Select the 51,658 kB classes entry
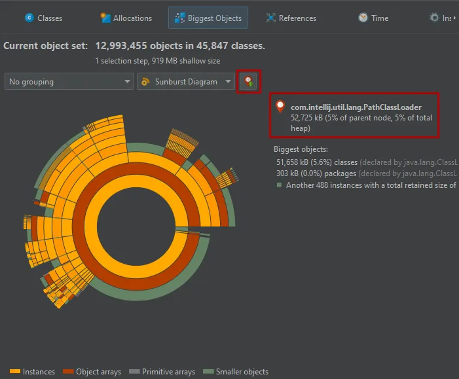The width and height of the screenshot is (459, 379). 367,162
